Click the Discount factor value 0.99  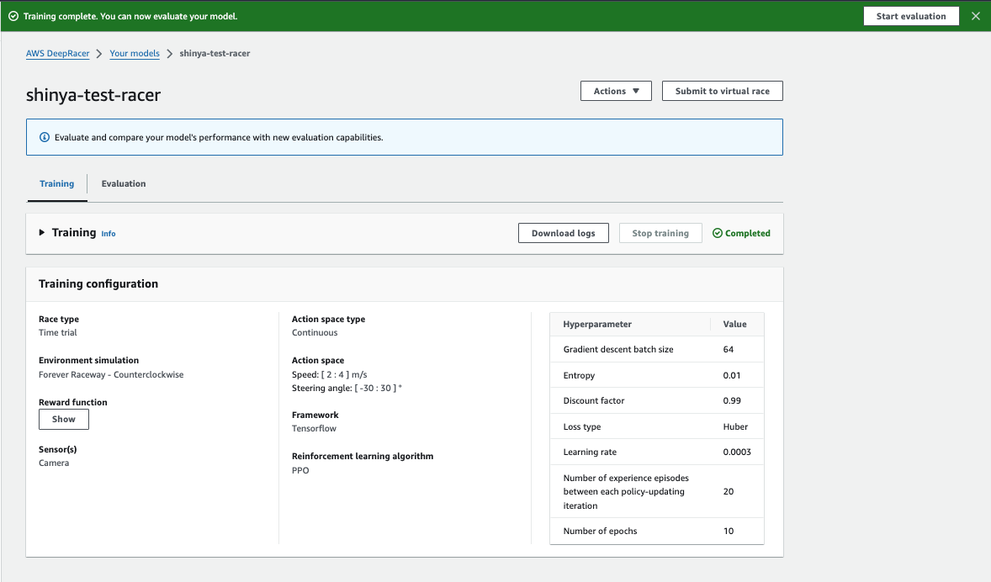tap(732, 400)
